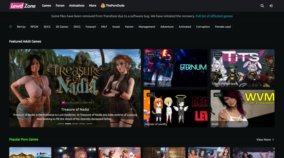Click the HTML badge on Degrees card

tap(150, 95)
